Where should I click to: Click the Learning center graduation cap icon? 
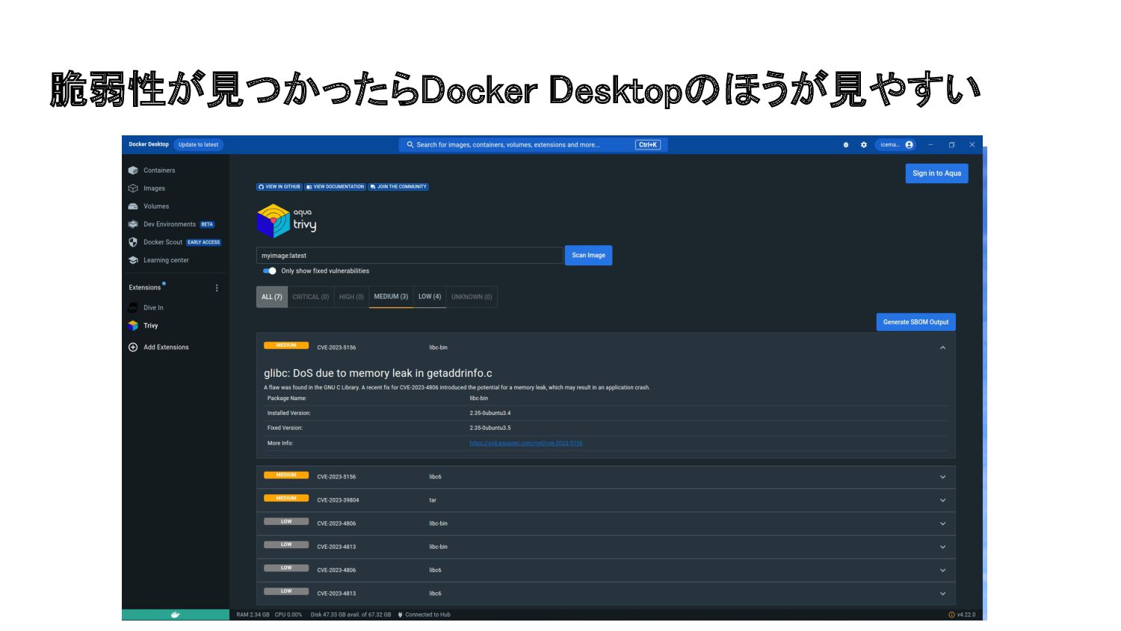tap(133, 260)
